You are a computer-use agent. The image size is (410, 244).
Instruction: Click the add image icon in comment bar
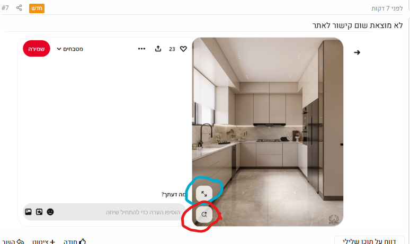point(28,212)
